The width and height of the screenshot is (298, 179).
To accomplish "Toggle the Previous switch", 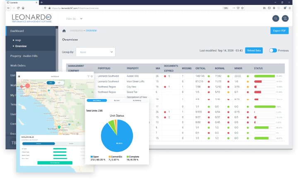I will coord(273,50).
